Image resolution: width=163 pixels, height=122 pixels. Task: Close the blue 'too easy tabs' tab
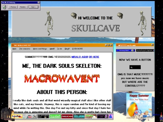pyautogui.click(x=132, y=50)
